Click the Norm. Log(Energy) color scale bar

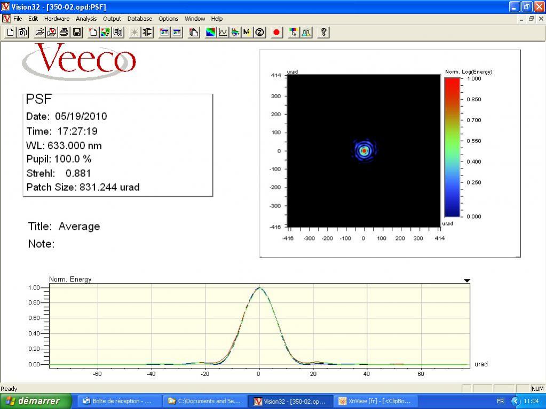click(x=452, y=147)
